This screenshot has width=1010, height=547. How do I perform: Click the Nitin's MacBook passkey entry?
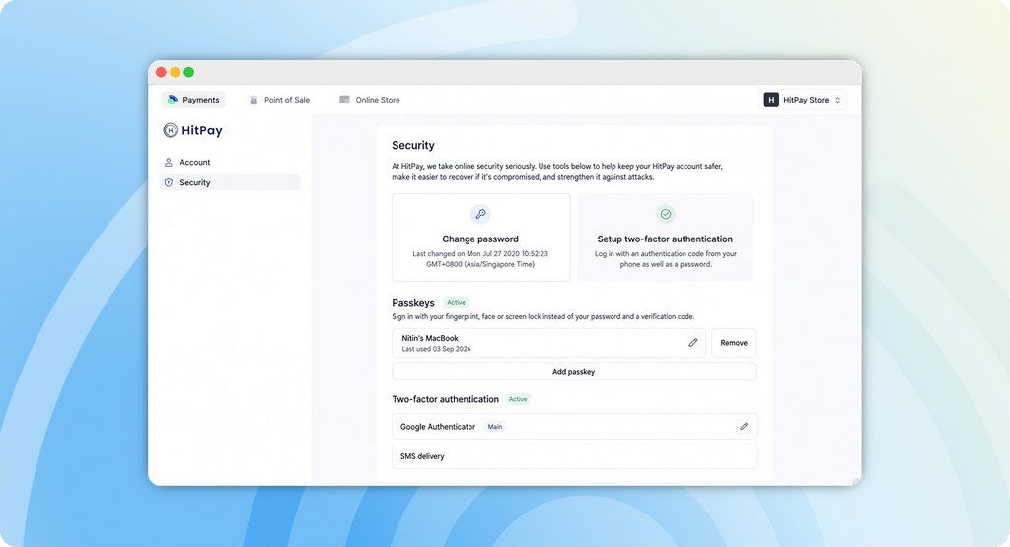point(548,343)
